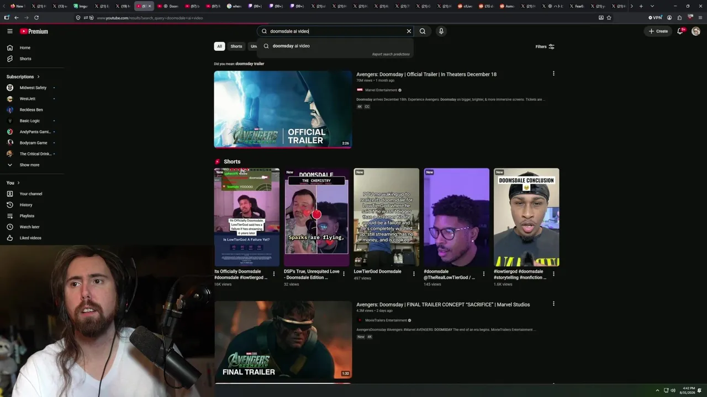Open AndyPants Gaming channel subscription
This screenshot has height=397, width=707.
tap(32, 132)
